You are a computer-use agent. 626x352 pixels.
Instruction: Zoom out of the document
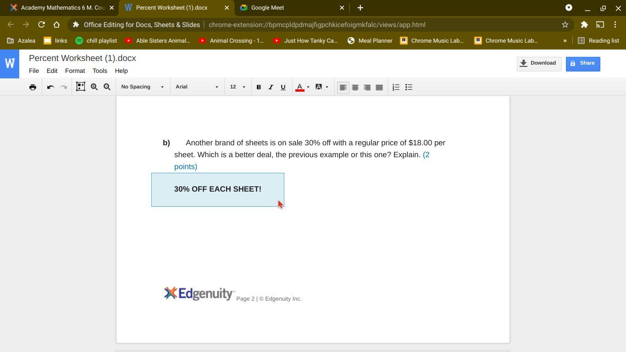[x=107, y=87]
